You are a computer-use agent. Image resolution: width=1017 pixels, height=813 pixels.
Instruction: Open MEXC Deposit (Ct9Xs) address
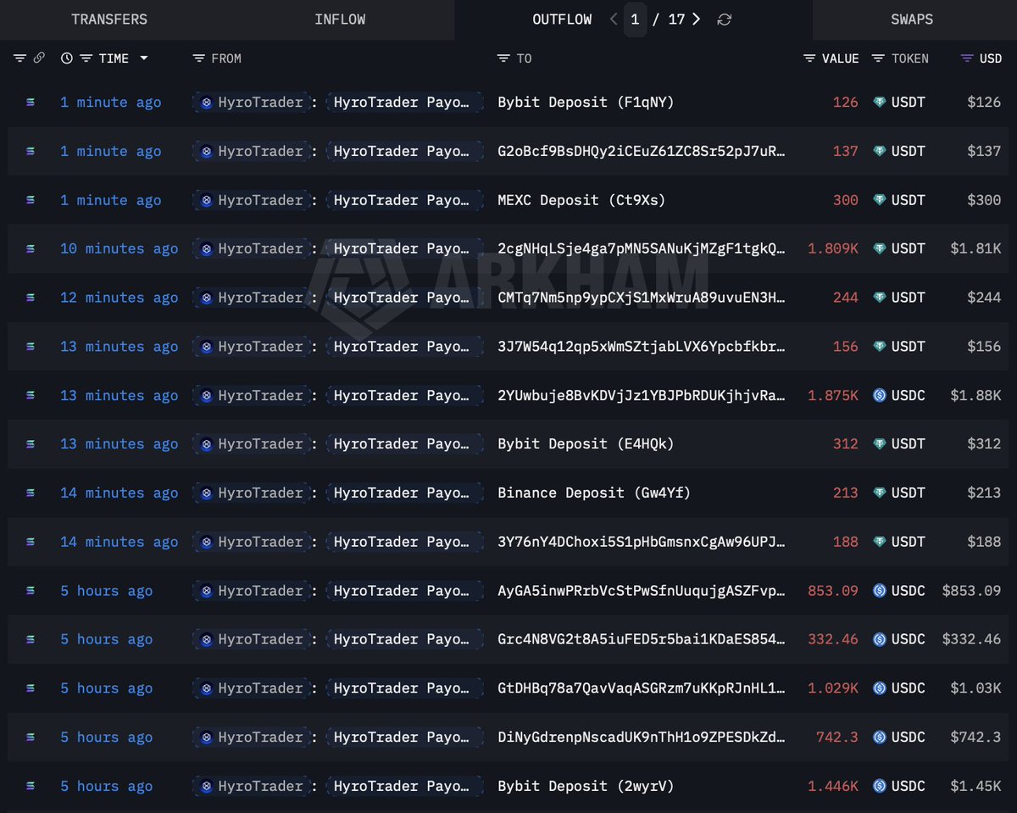581,200
